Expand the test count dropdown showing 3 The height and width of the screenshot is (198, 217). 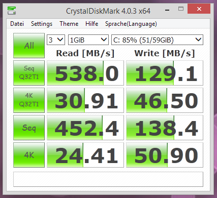[56, 40]
